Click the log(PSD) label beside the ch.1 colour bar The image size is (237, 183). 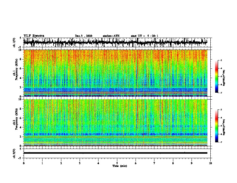pos(224,78)
